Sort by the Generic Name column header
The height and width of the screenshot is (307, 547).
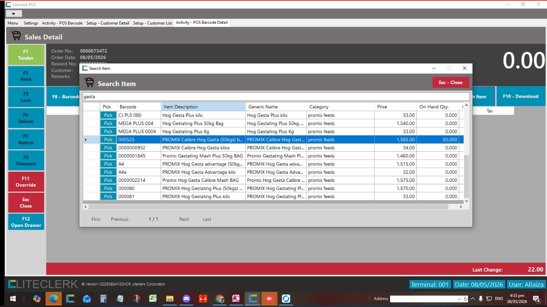[x=276, y=107]
